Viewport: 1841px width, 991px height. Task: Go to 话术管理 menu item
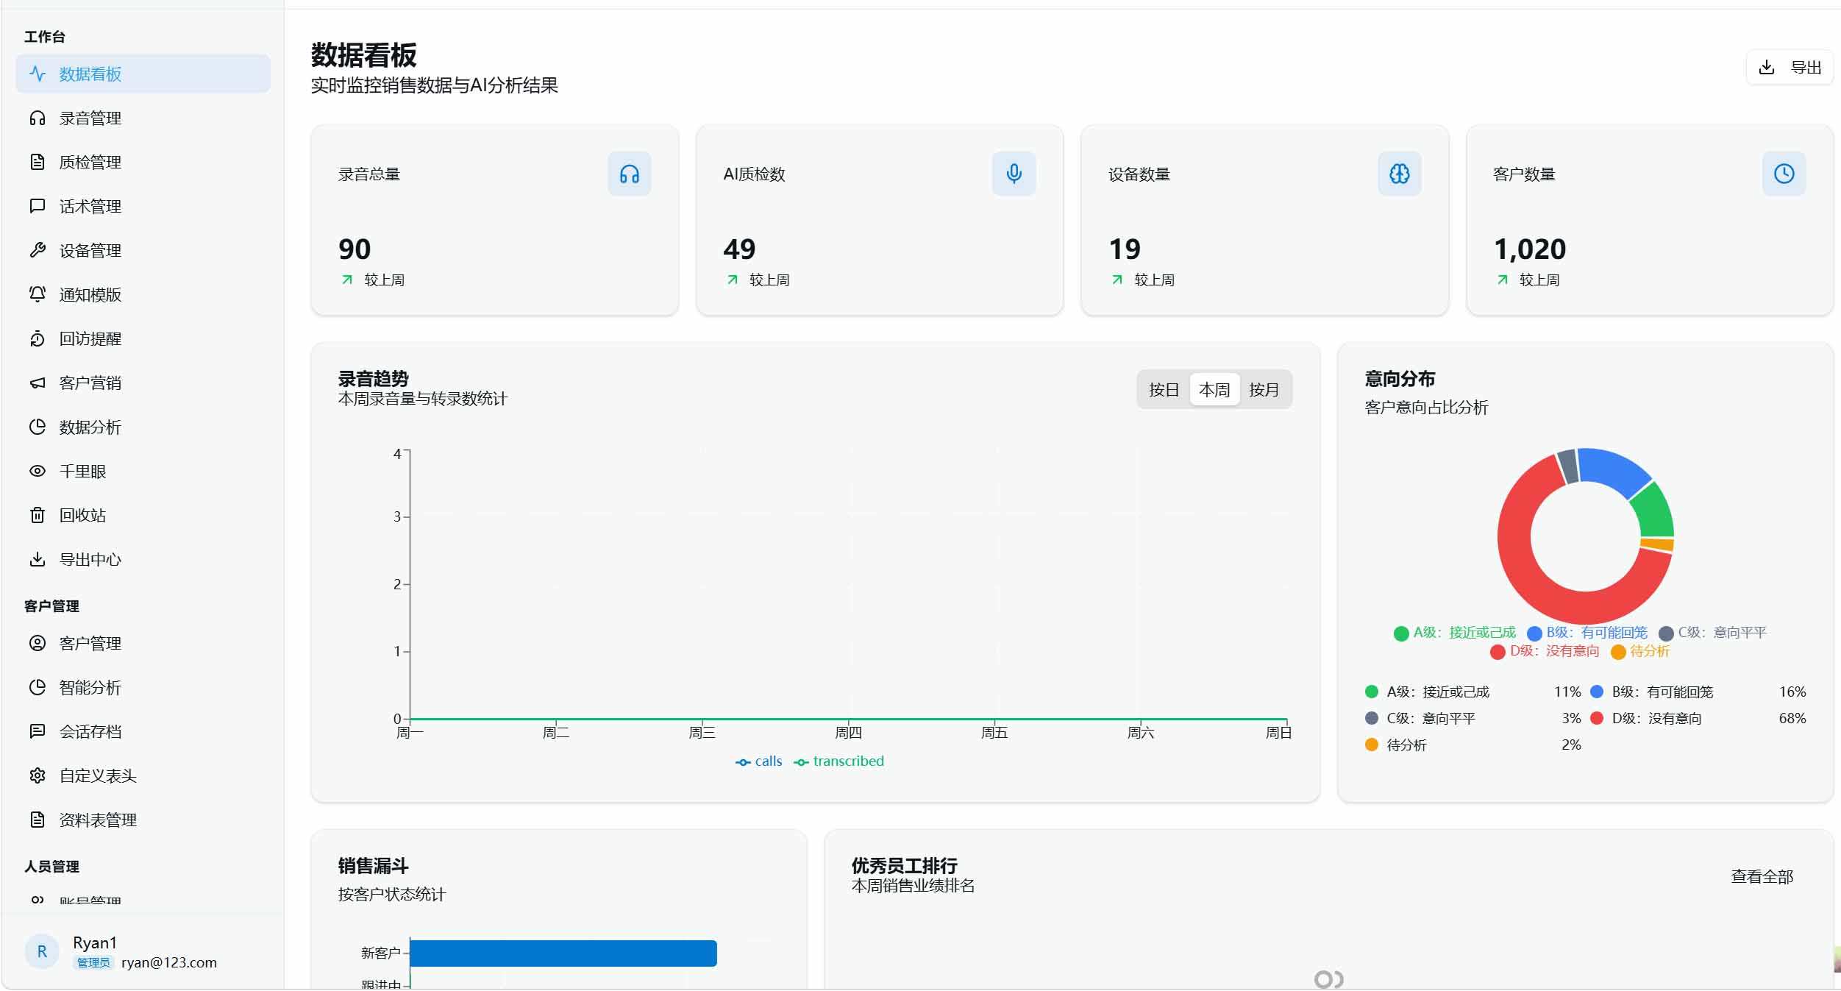point(143,206)
